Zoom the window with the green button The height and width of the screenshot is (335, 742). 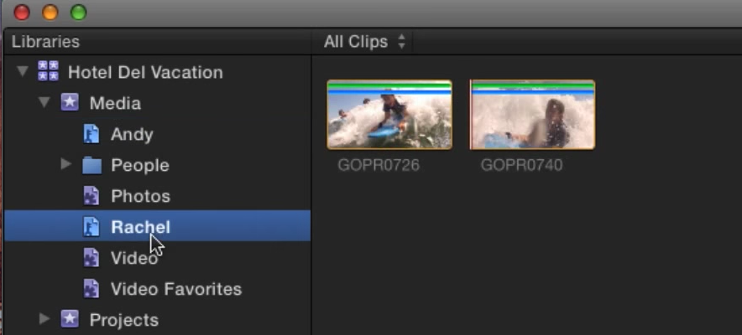[x=79, y=13]
